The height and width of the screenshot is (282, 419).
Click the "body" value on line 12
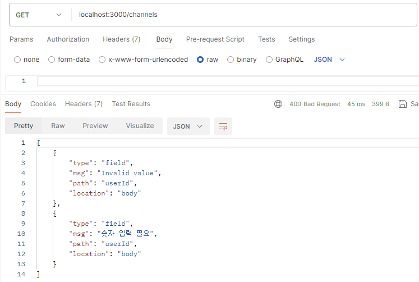[130, 254]
